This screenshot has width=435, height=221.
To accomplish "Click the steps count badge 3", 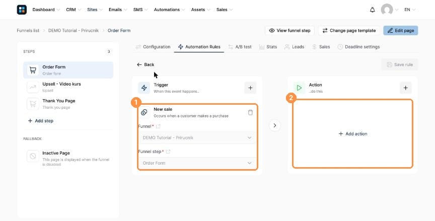I will pyautogui.click(x=109, y=51).
